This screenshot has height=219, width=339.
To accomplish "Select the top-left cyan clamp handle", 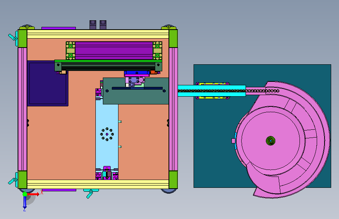I will click(13, 38).
